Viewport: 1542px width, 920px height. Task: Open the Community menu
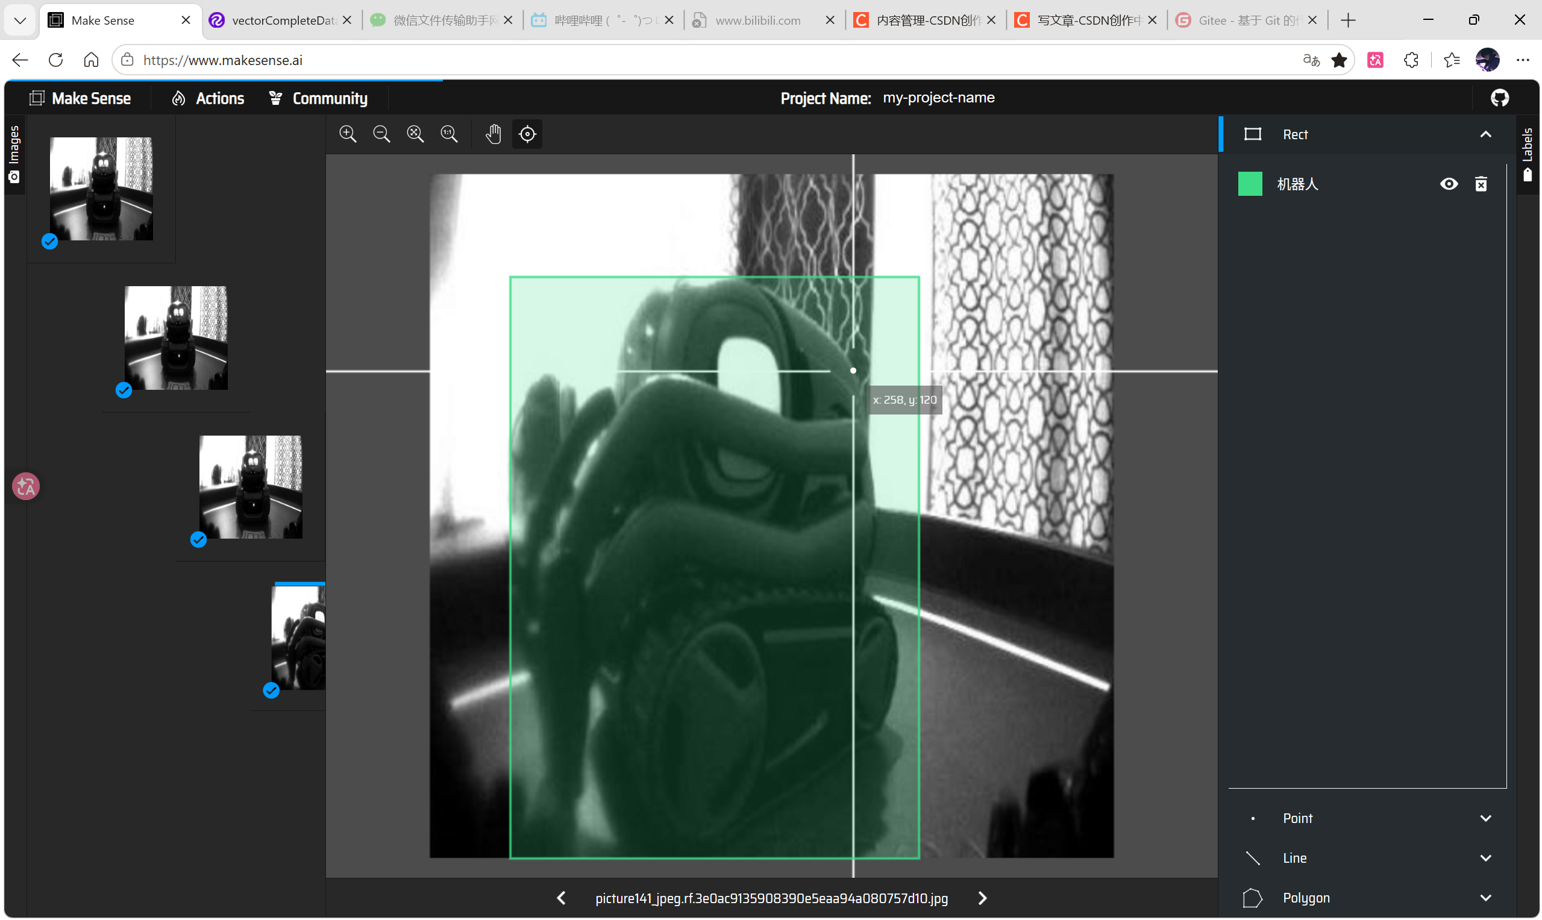(318, 98)
